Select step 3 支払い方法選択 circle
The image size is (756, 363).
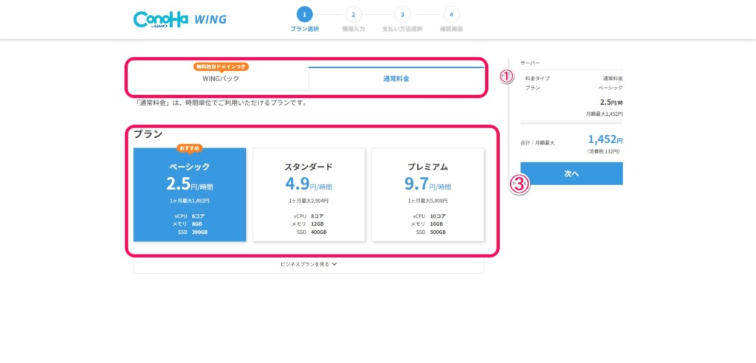click(402, 15)
